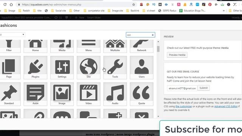242x136 pixels.
Task: Choose the Aside dashicon
Action: 35,94
